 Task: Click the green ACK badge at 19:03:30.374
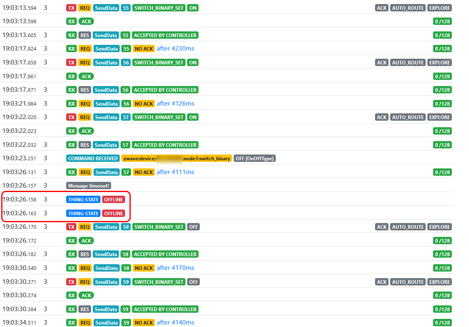[87, 295]
